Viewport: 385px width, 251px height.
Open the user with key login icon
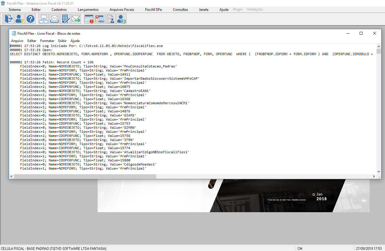pos(20,19)
